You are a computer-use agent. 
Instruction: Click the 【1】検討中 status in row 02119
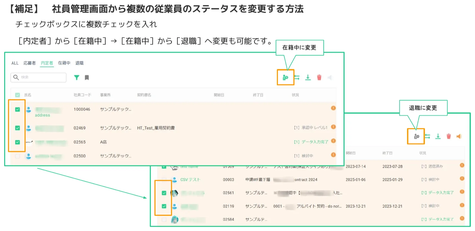[430, 206]
